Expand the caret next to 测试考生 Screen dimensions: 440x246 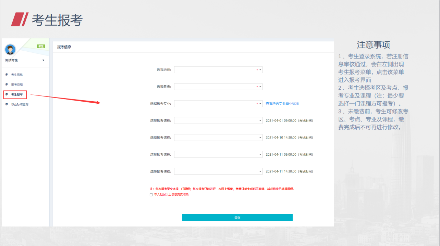[43, 61]
